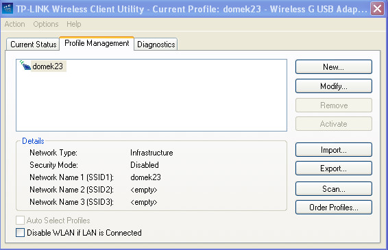Click the New... button
The width and height of the screenshot is (388, 250).
[334, 66]
